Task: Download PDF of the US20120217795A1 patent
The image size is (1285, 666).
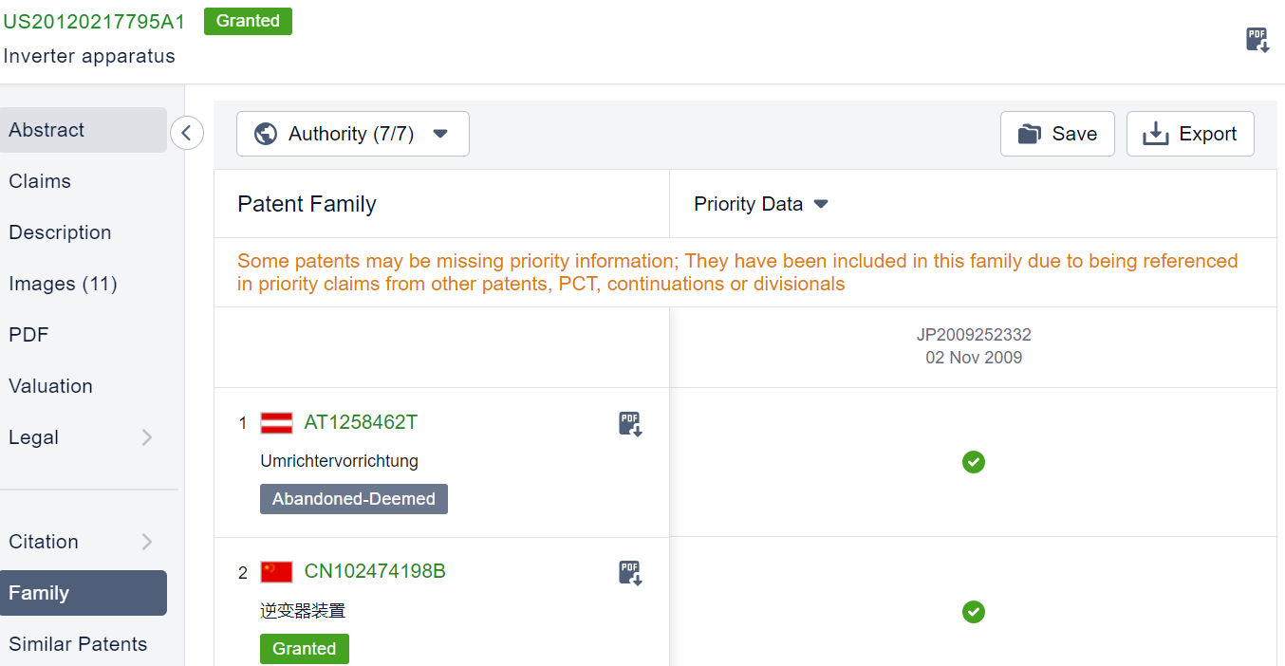Action: click(x=1257, y=40)
